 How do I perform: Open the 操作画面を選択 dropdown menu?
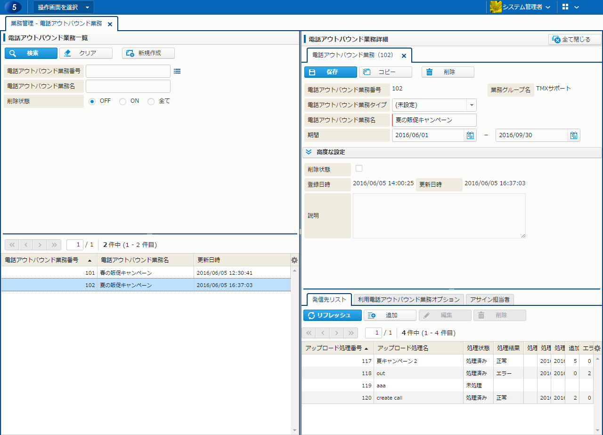pyautogui.click(x=63, y=7)
